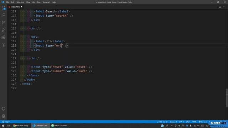Click the "search" type value on line 112
This screenshot has width=228, height=128.
pyautogui.click(x=61, y=16)
